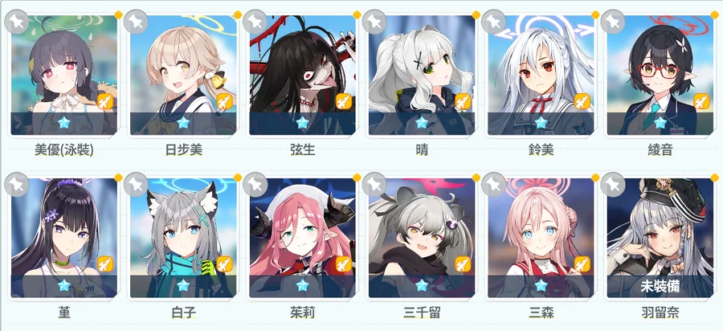Click the weapon badge on 弦生's card

pyautogui.click(x=344, y=101)
